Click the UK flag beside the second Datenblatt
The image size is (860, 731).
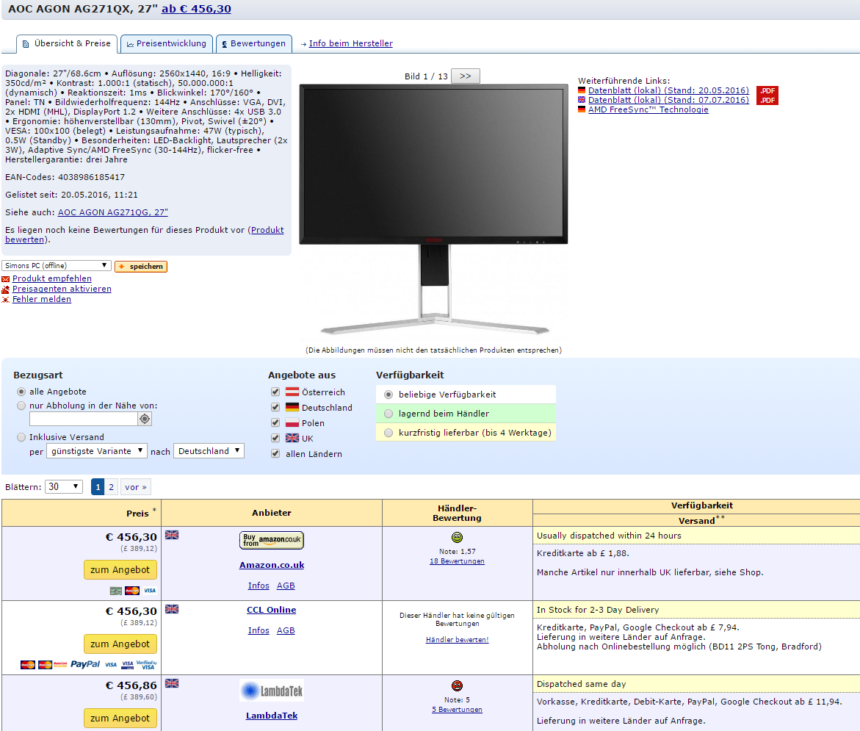coord(582,100)
